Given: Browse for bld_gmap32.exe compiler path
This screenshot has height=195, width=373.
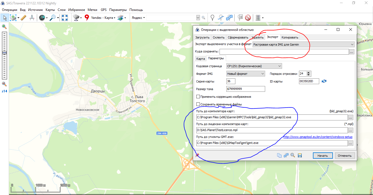Looking at the screenshot, I should point(351,117).
